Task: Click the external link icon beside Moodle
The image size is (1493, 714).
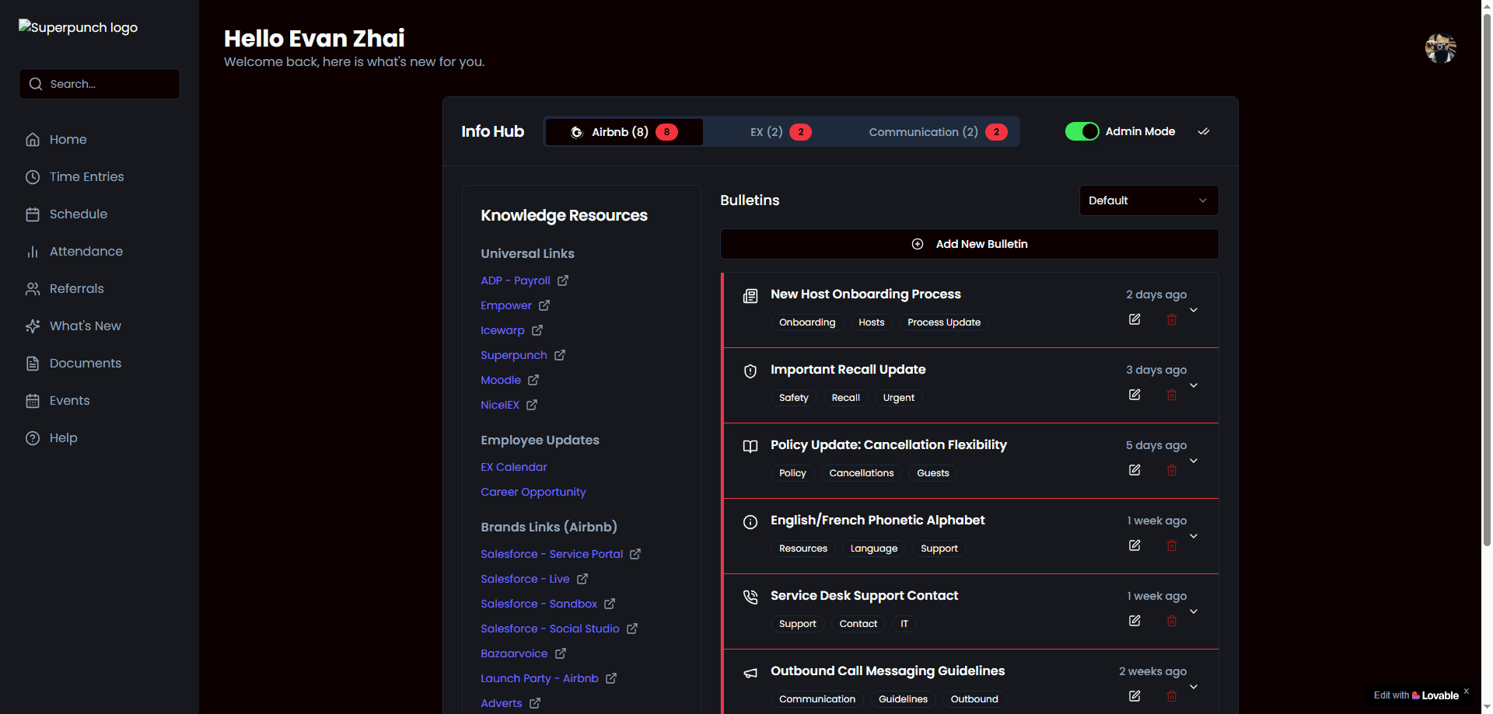Action: [533, 380]
